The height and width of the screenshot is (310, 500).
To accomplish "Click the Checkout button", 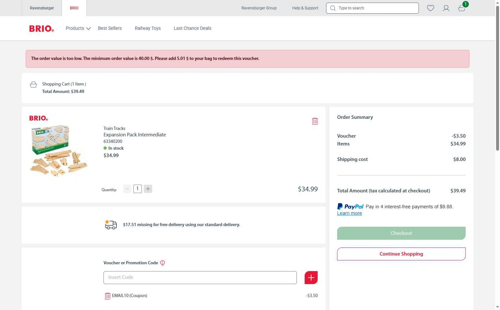I will coord(401,233).
